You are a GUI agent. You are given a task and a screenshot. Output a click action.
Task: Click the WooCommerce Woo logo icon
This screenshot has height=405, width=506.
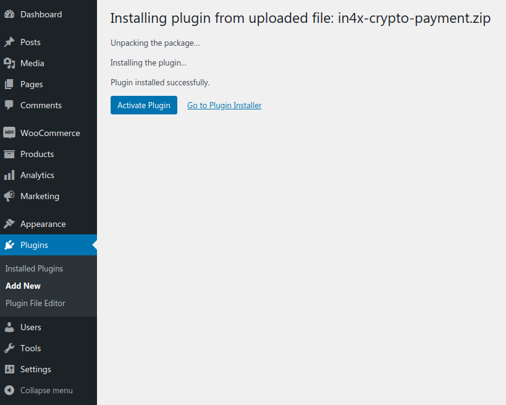(x=9, y=133)
